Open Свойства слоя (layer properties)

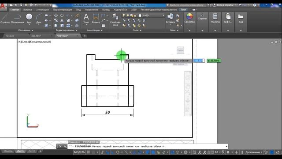pyautogui.click(x=115, y=20)
